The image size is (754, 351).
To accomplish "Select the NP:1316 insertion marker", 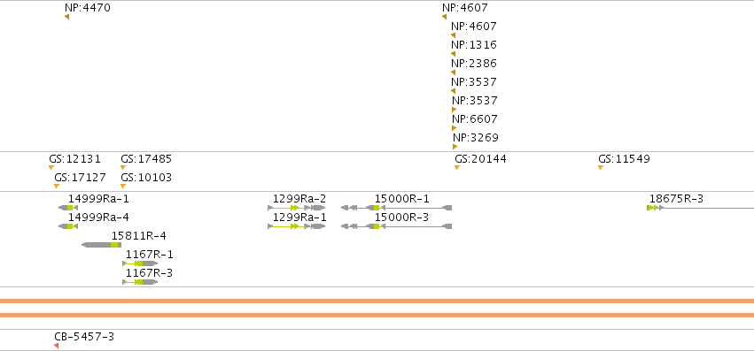I will (453, 54).
